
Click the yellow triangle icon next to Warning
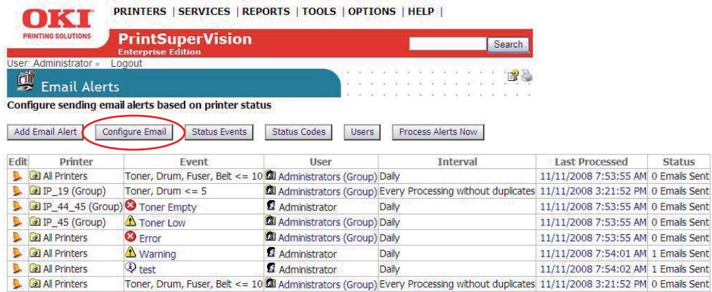(x=130, y=252)
